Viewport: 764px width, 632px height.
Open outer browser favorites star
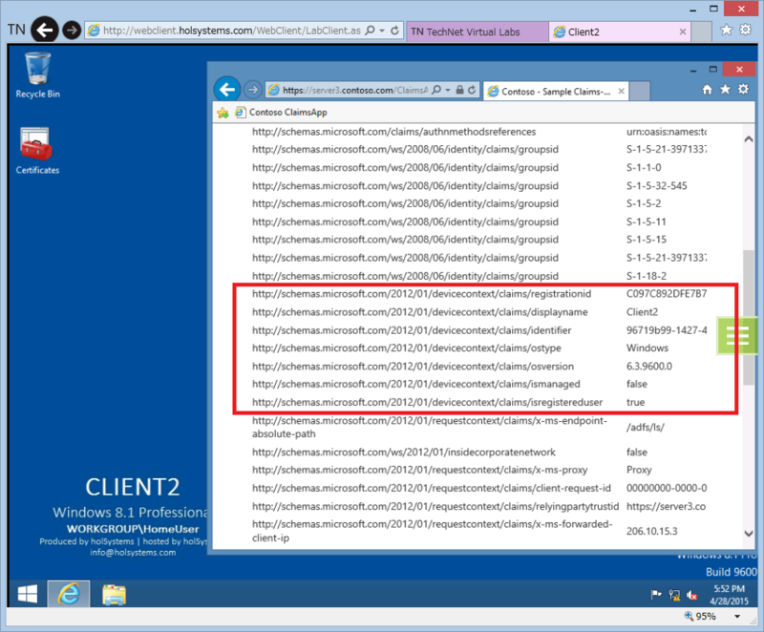(726, 30)
